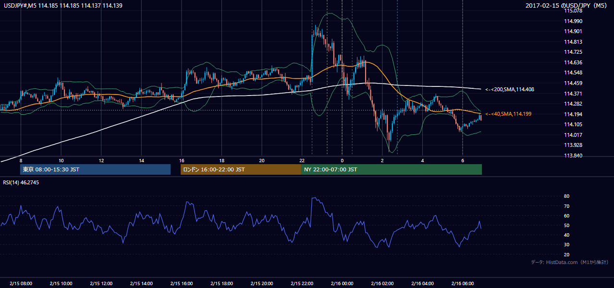Click price level 113.840 on the axis
614x288 pixels.
coord(573,156)
